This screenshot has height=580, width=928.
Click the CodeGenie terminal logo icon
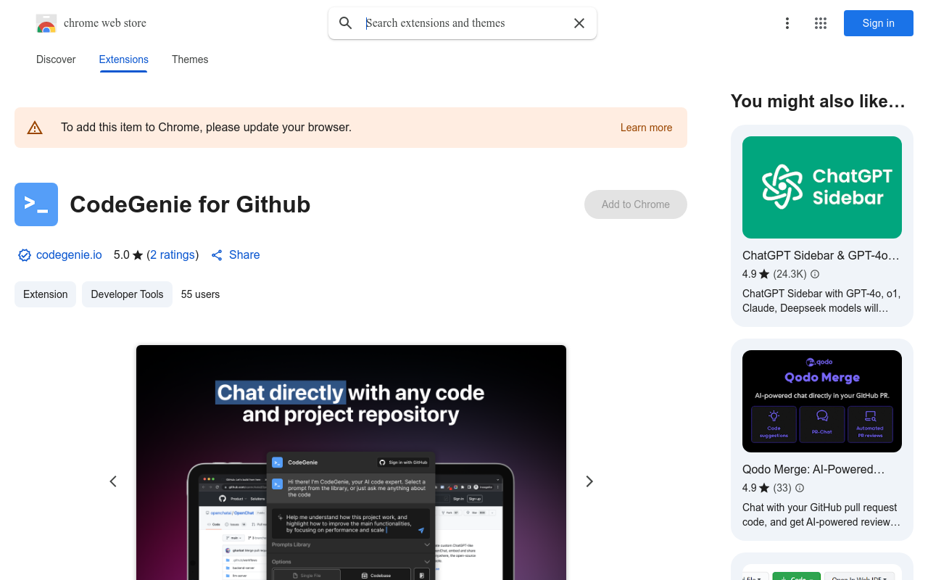[x=36, y=204]
